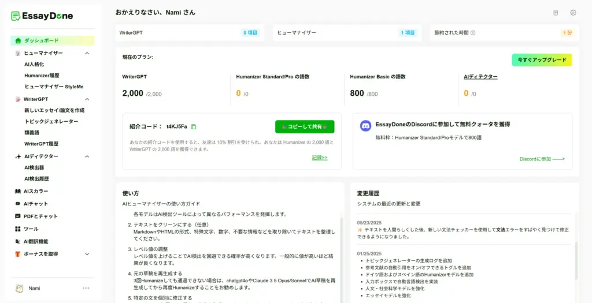Open PDFとチャット from the sidebar
Screen dimensions: 592x303
tap(40, 216)
